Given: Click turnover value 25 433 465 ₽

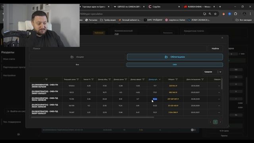Looking at the screenshot, I should [x=173, y=106].
